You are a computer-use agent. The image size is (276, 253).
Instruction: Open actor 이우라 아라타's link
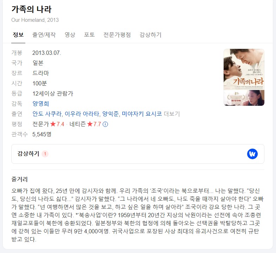pyautogui.click(x=82, y=114)
